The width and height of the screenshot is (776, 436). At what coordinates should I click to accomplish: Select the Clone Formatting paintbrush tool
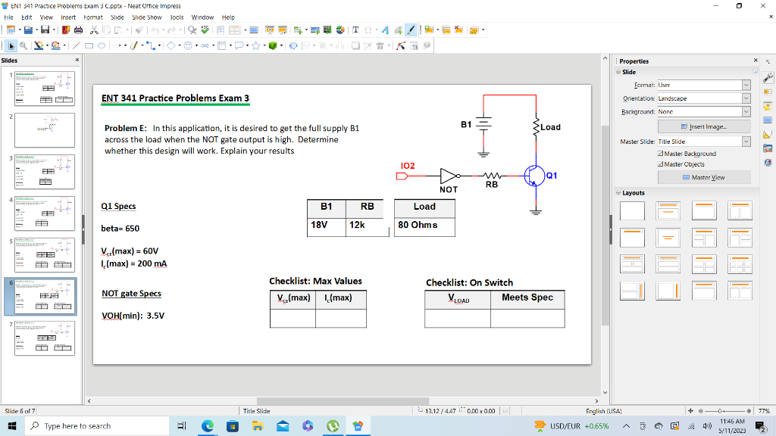click(x=139, y=30)
